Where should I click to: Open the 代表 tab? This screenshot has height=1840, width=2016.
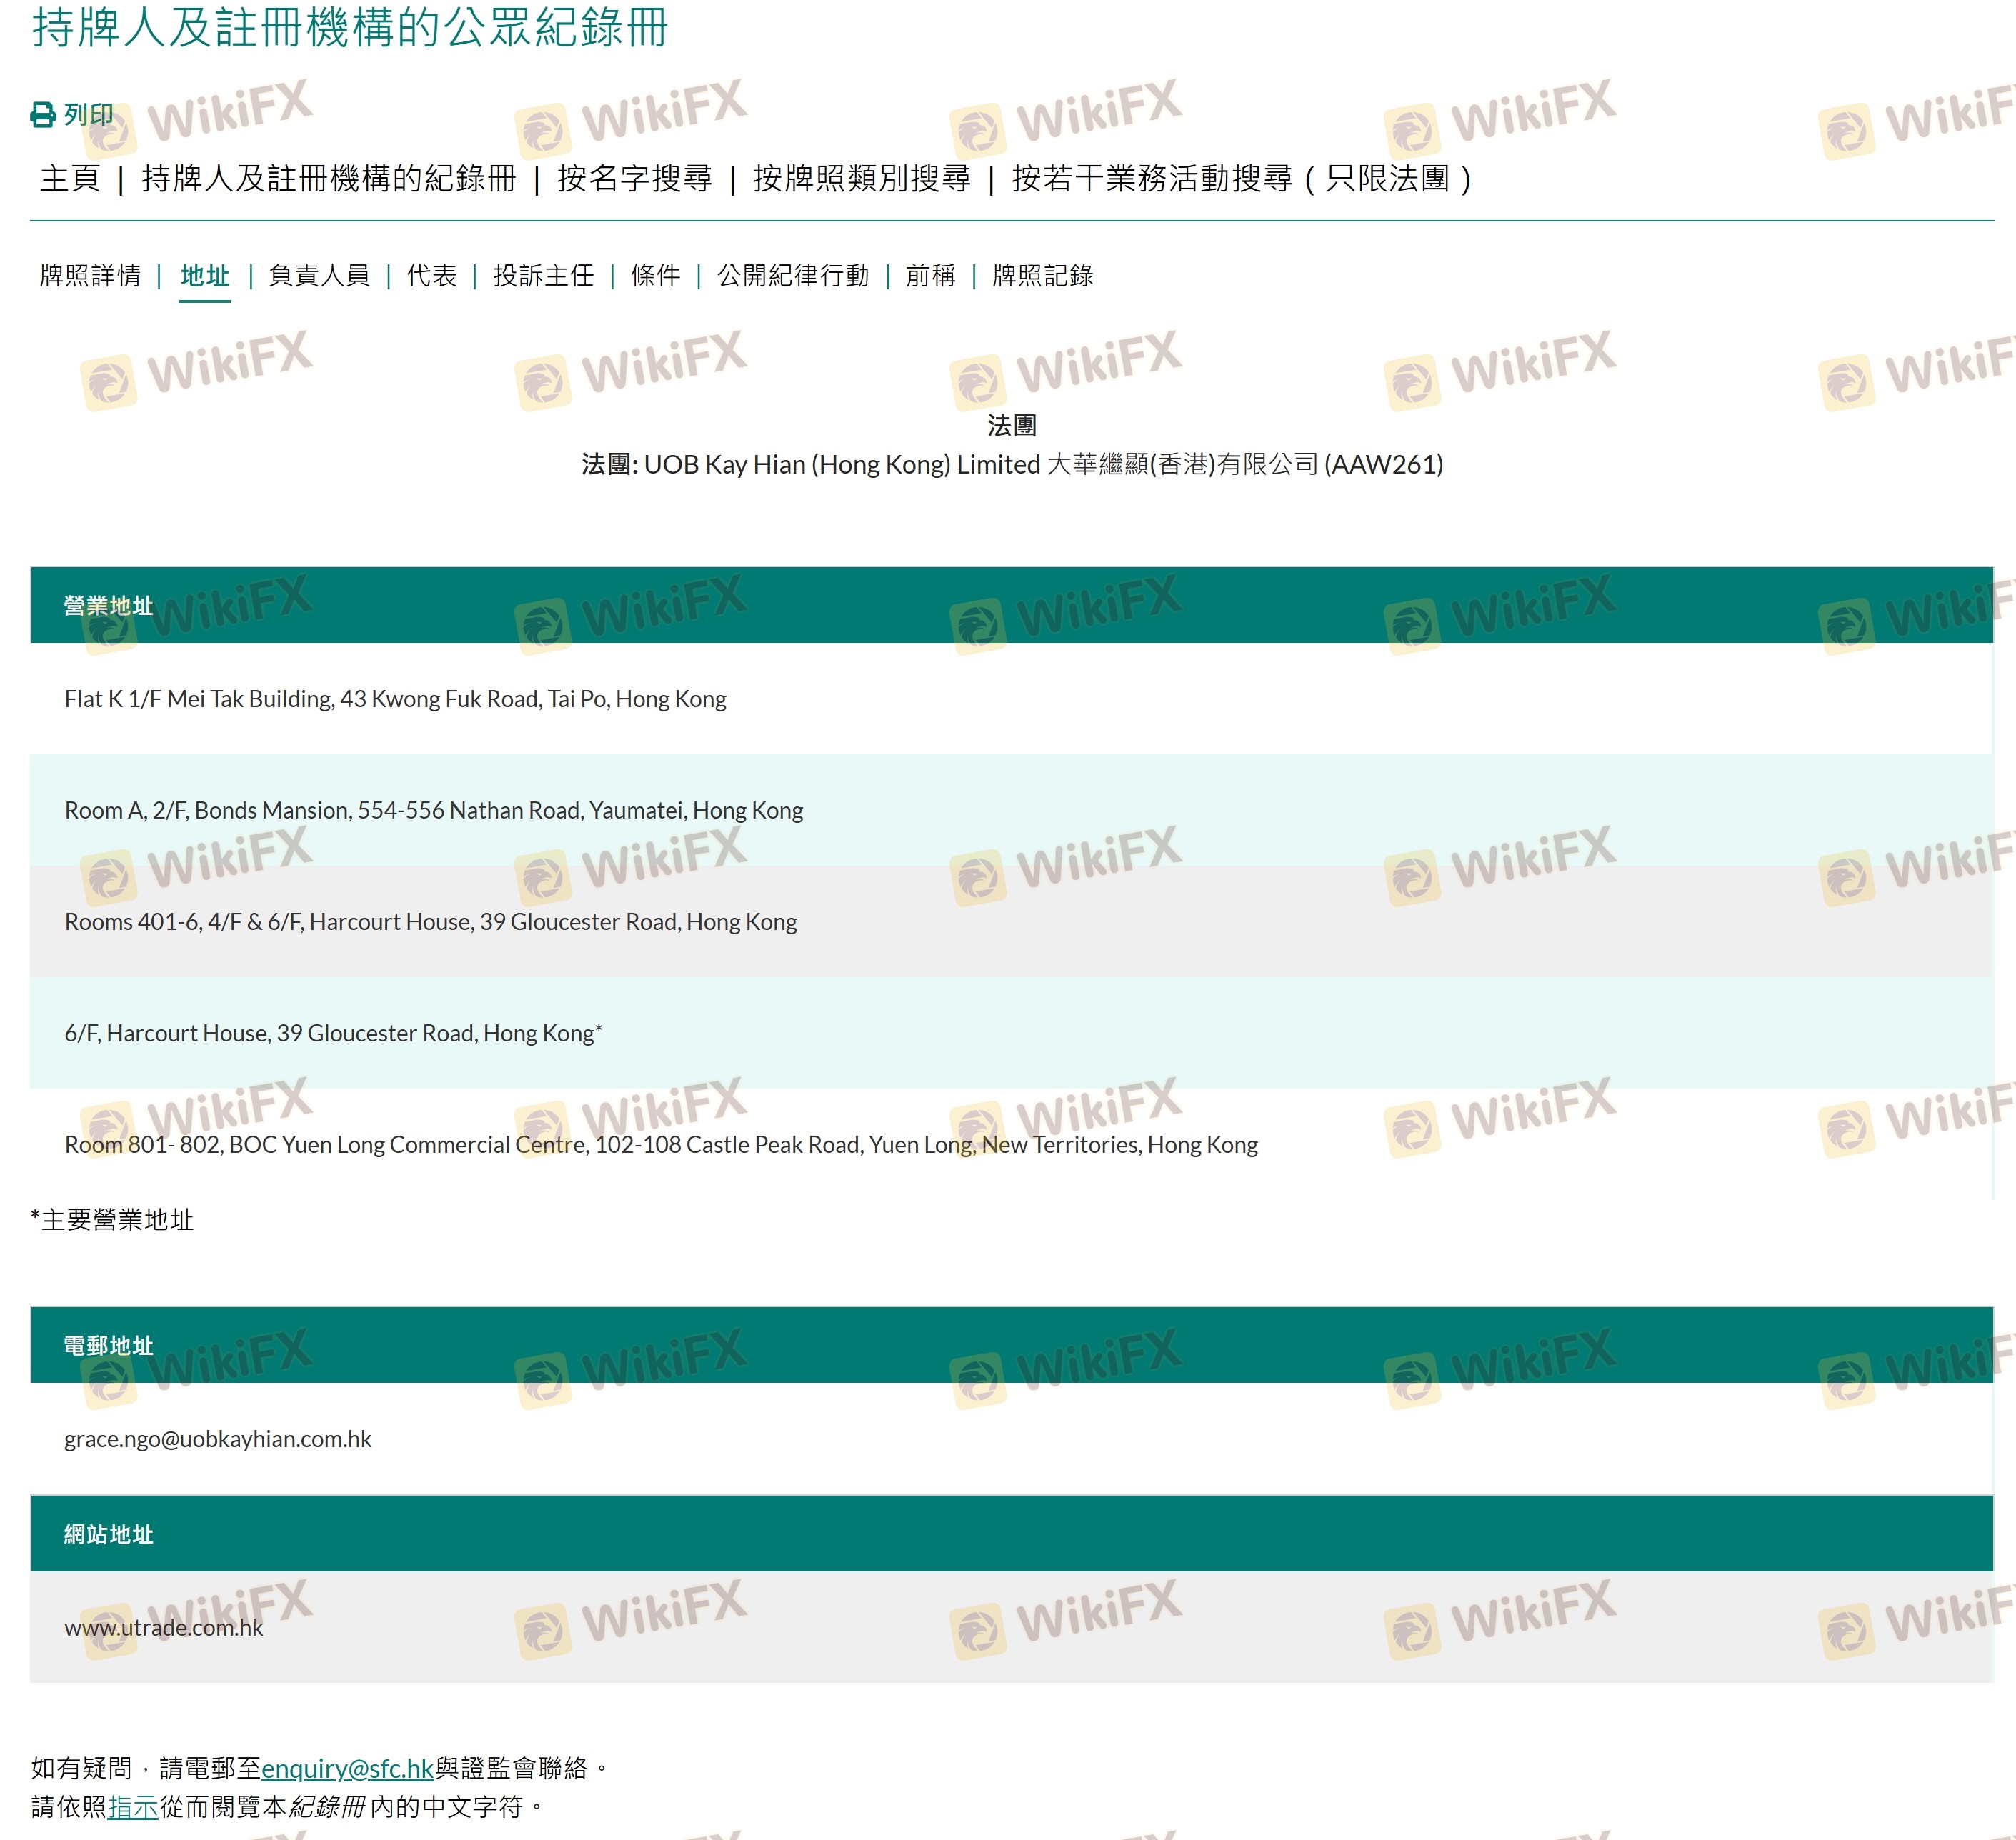point(431,276)
